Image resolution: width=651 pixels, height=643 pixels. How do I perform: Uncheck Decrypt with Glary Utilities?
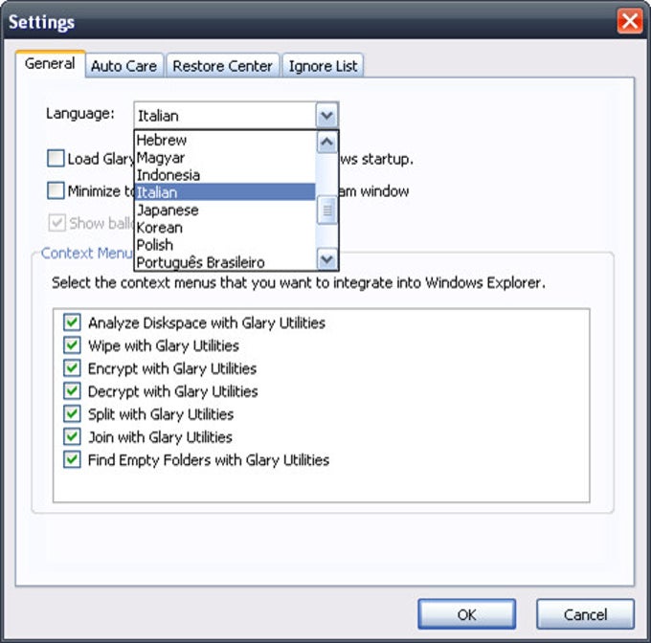tap(72, 390)
